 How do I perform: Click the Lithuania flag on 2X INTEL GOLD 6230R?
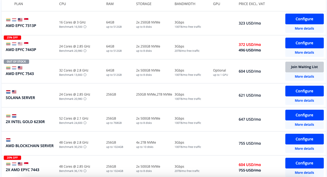pos(8,116)
